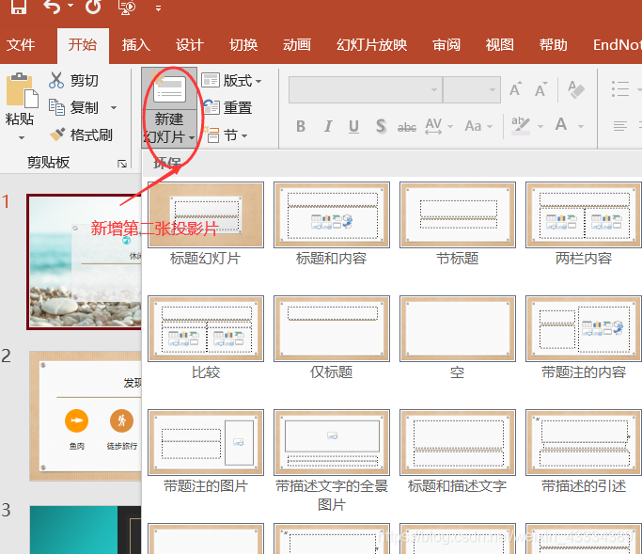
Task: Switch to the 动画 ribbon tab
Action: coord(297,44)
